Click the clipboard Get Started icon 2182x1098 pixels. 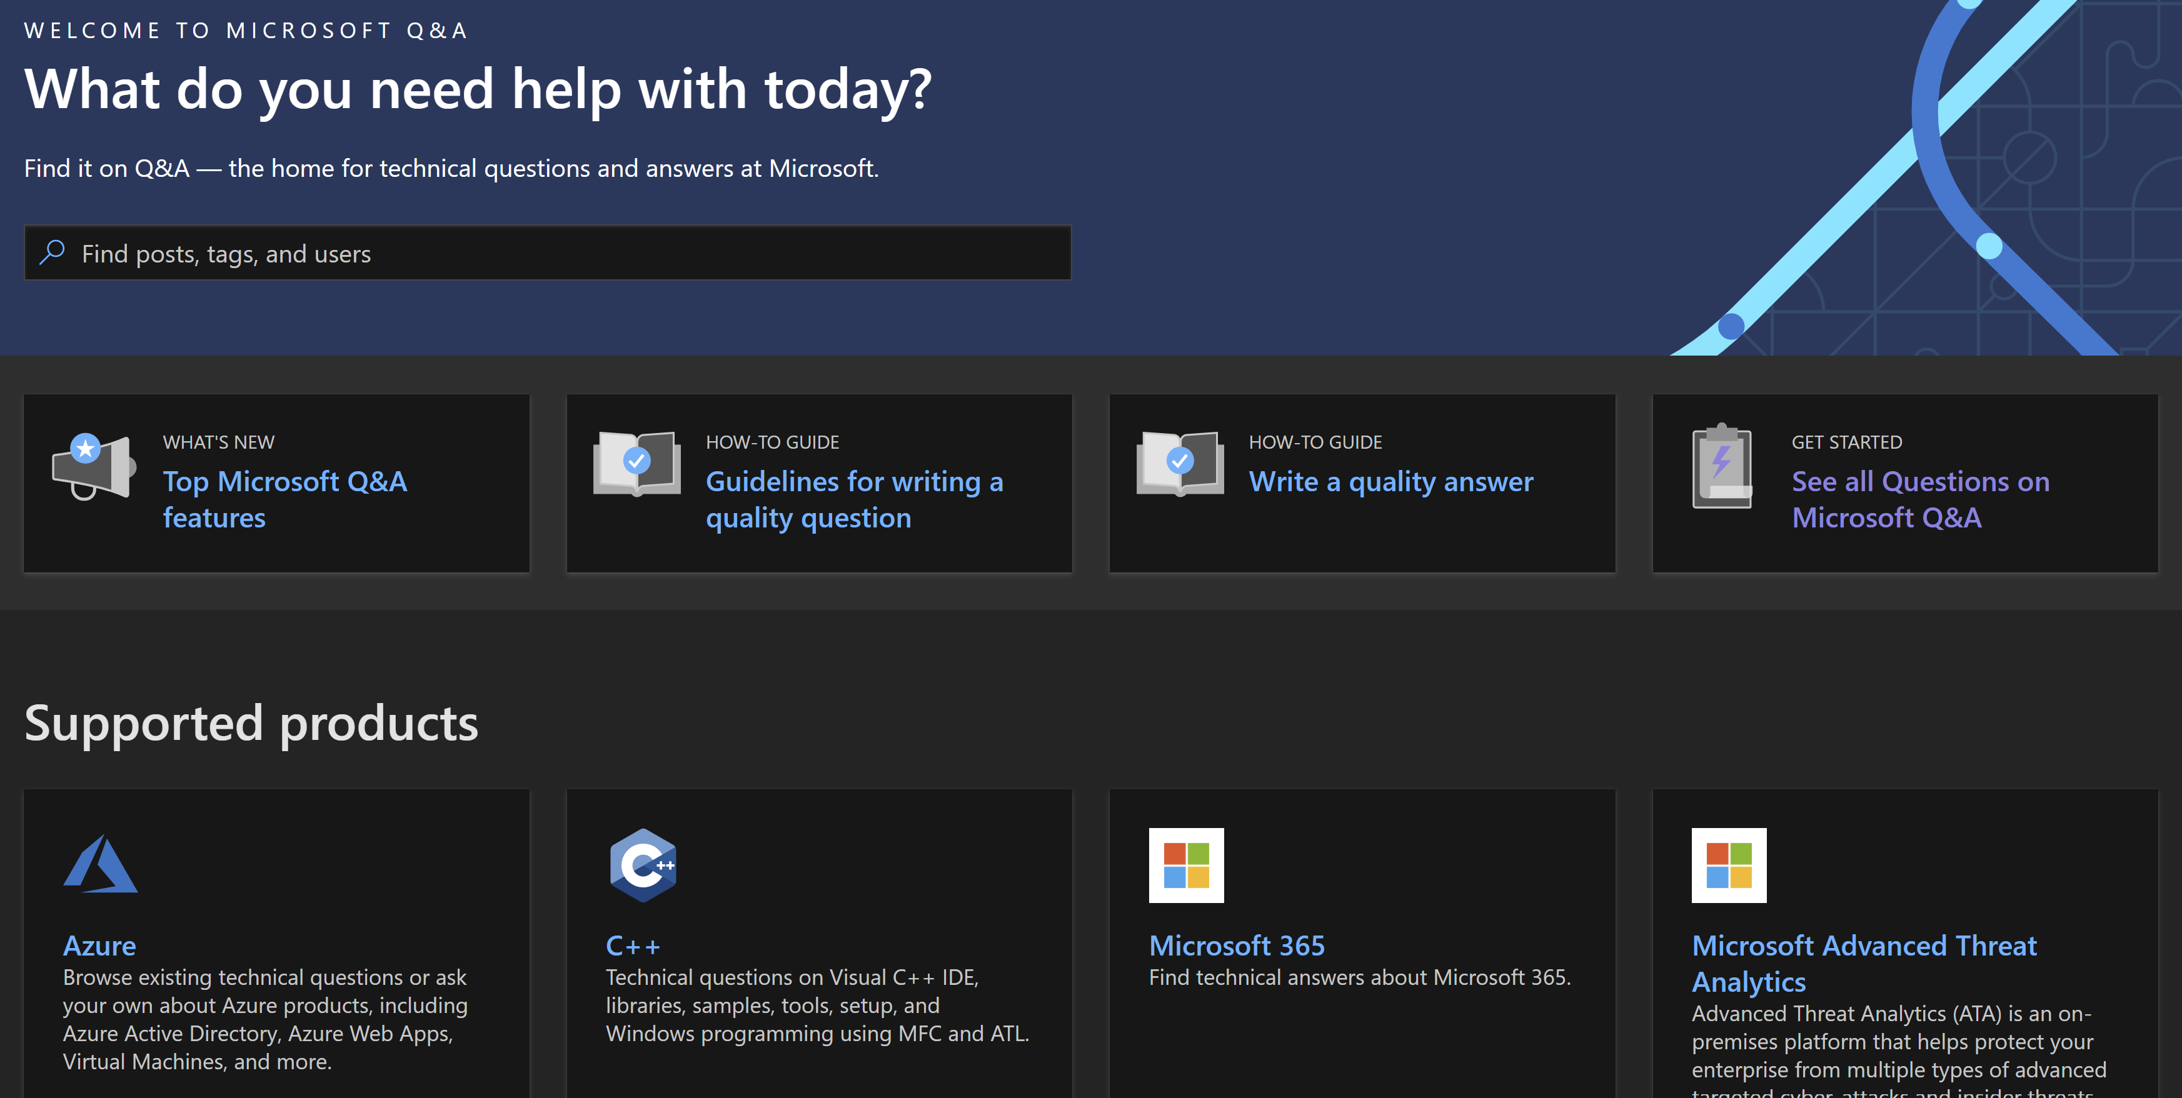point(1722,466)
